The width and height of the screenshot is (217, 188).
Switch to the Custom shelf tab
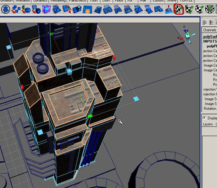click(158, 1)
